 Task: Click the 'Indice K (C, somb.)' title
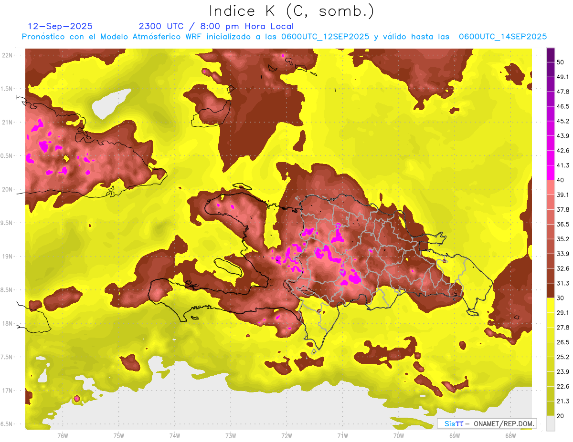(291, 10)
